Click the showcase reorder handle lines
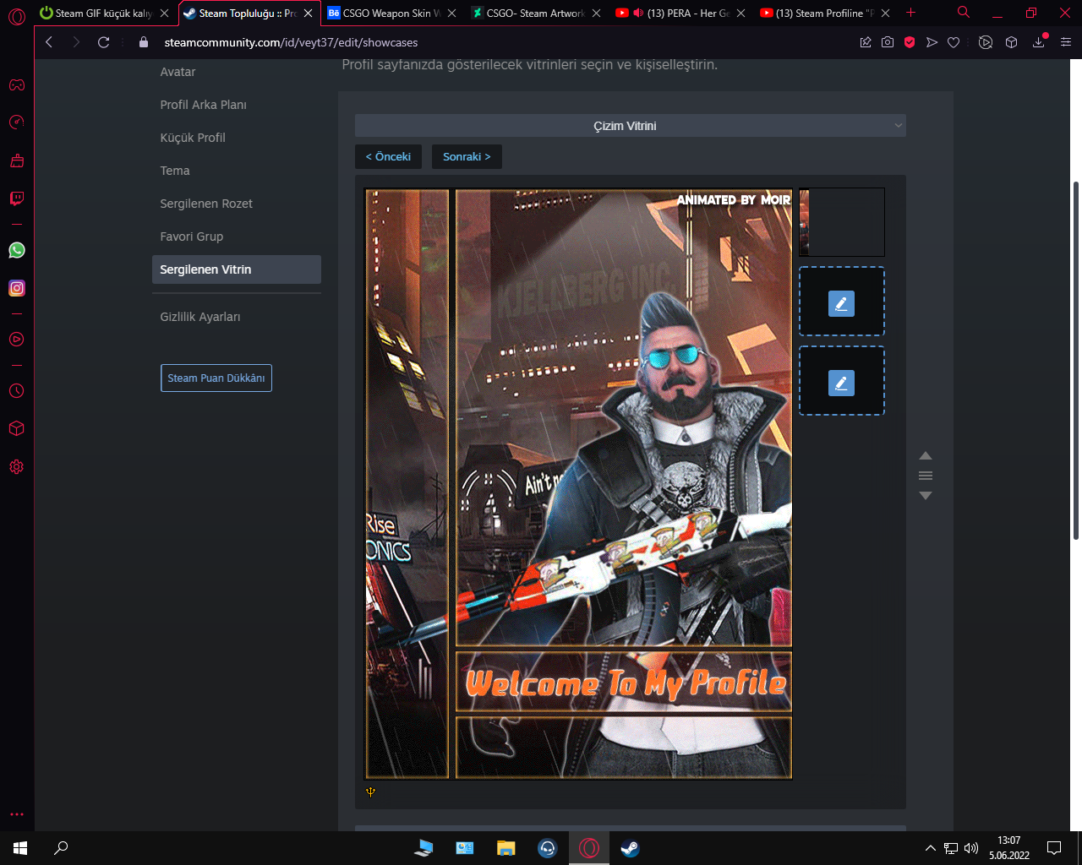 (x=926, y=476)
